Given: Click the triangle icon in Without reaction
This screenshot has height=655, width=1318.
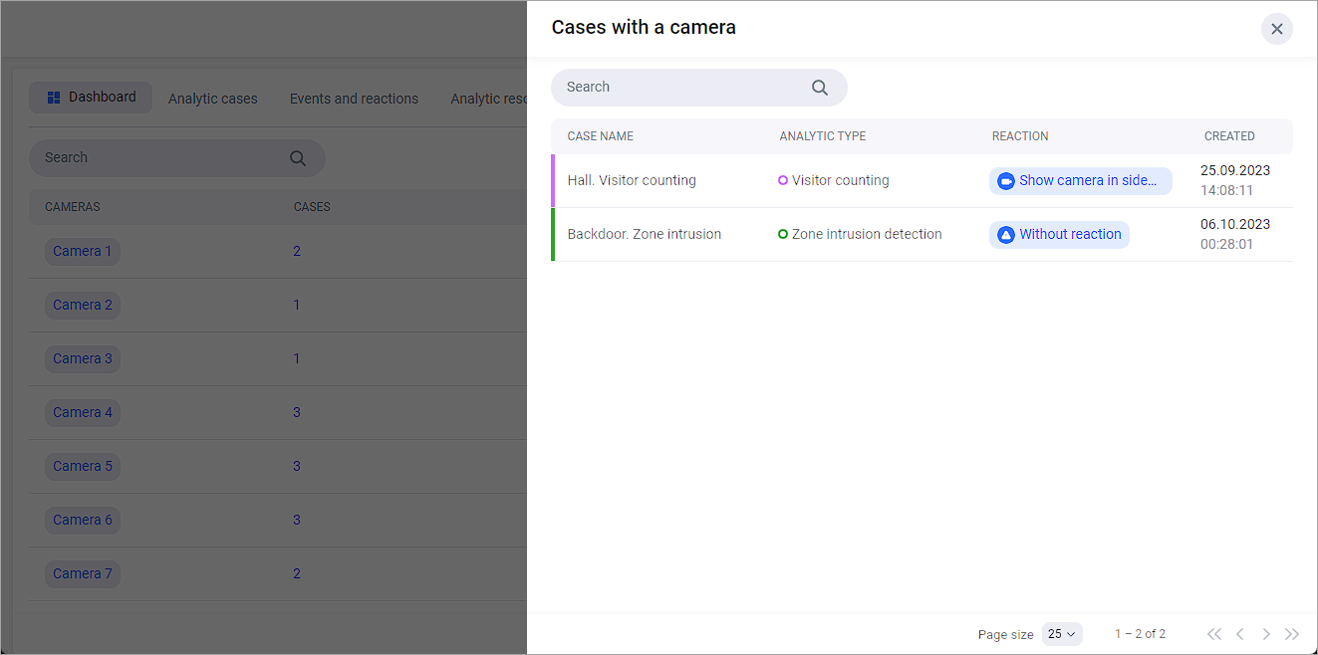Looking at the screenshot, I should (x=1005, y=235).
